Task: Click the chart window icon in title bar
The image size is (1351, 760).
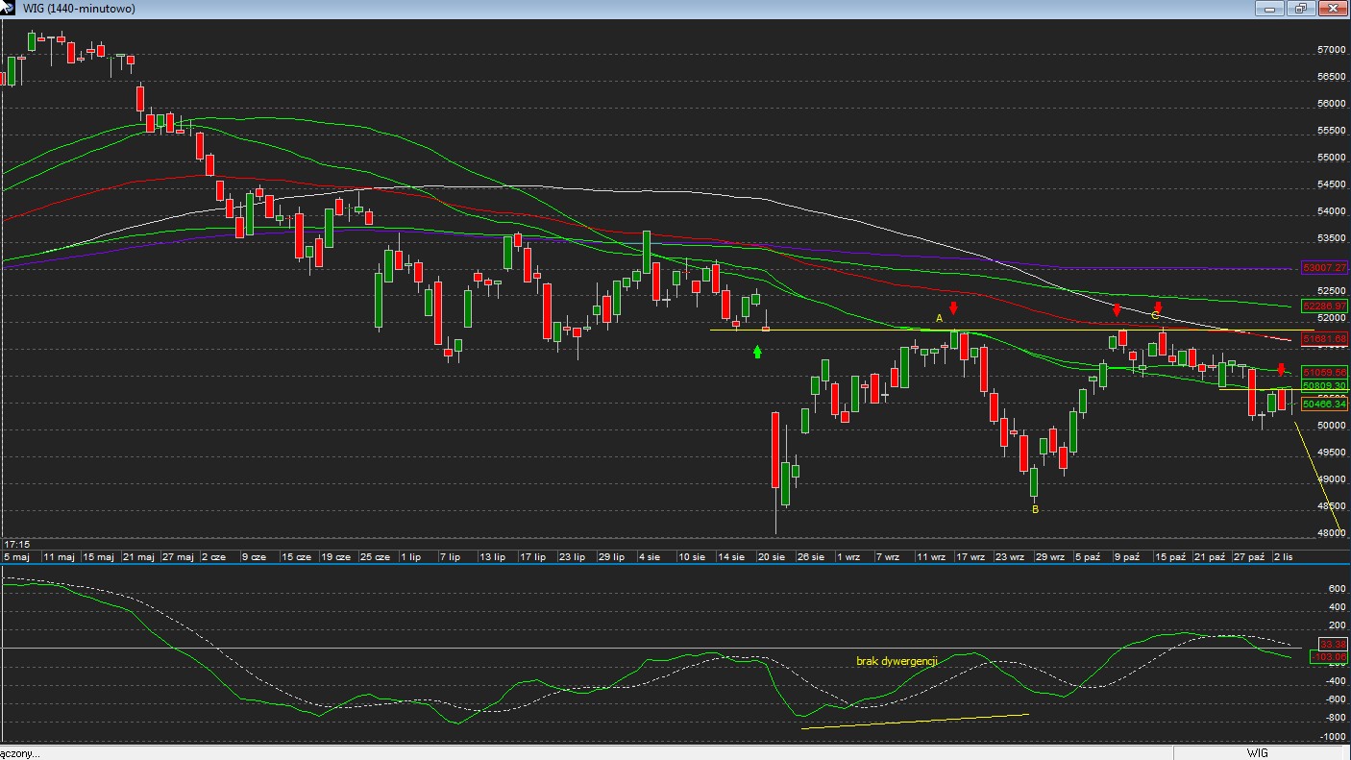Action: [9, 8]
